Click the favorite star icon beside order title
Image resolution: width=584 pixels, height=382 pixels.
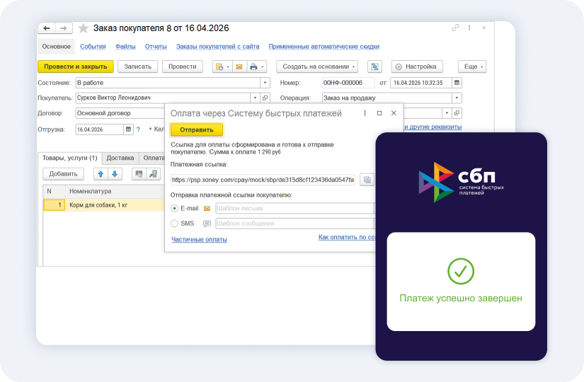point(84,28)
